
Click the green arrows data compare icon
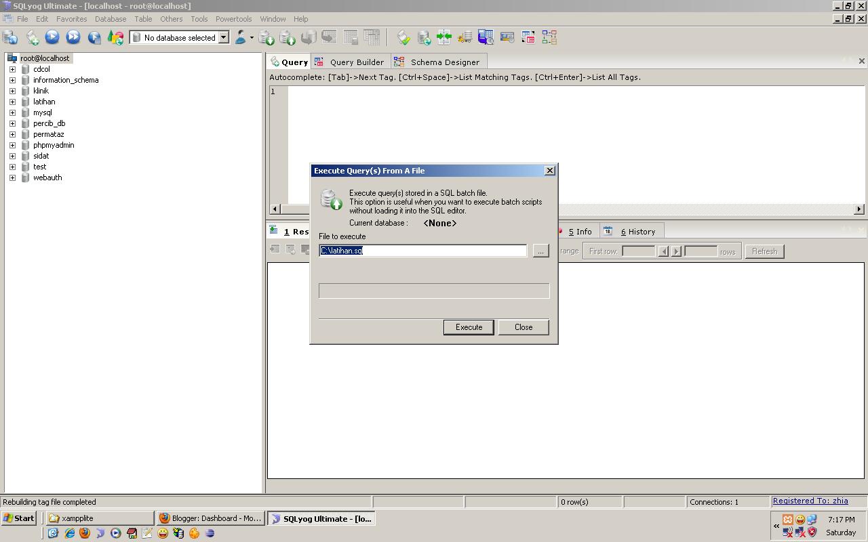[444, 38]
